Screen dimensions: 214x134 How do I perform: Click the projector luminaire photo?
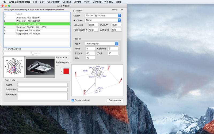pos(40,67)
